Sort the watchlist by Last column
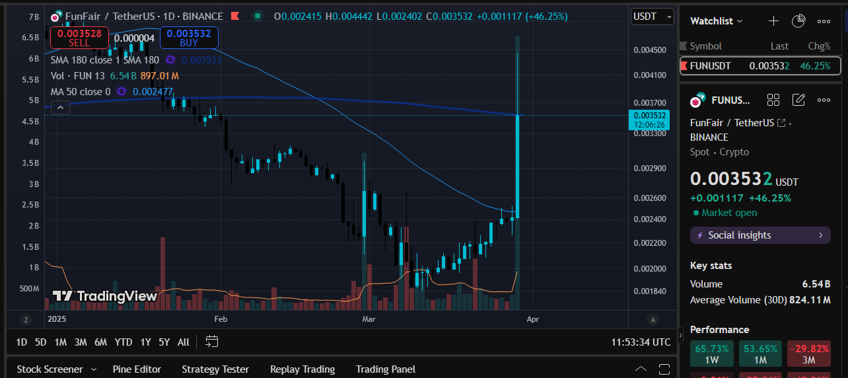The width and height of the screenshot is (848, 378). [779, 46]
